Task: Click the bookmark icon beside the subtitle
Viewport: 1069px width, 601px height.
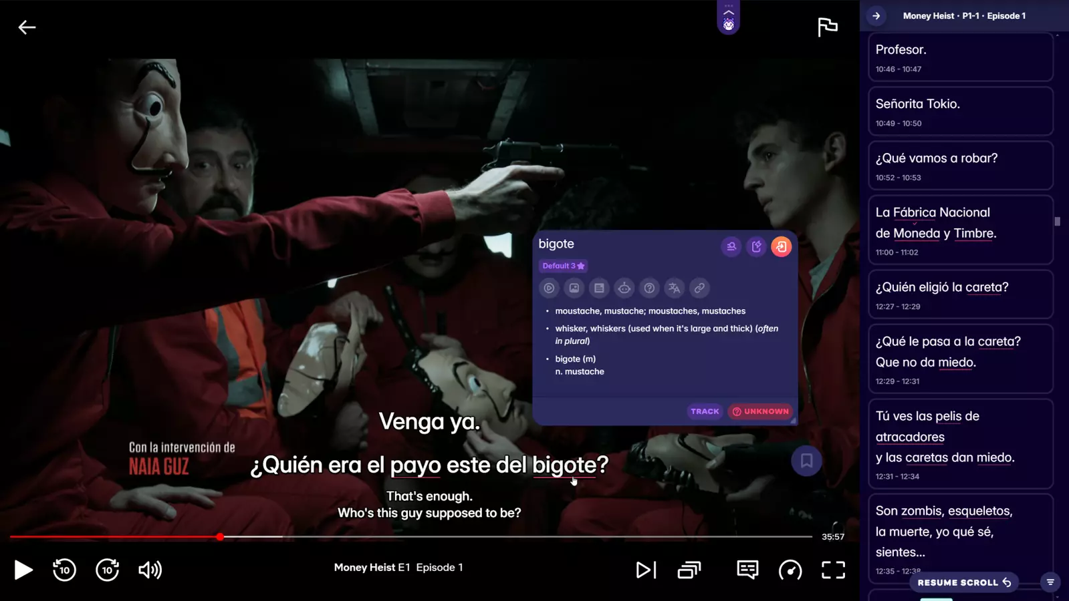Action: (x=806, y=461)
